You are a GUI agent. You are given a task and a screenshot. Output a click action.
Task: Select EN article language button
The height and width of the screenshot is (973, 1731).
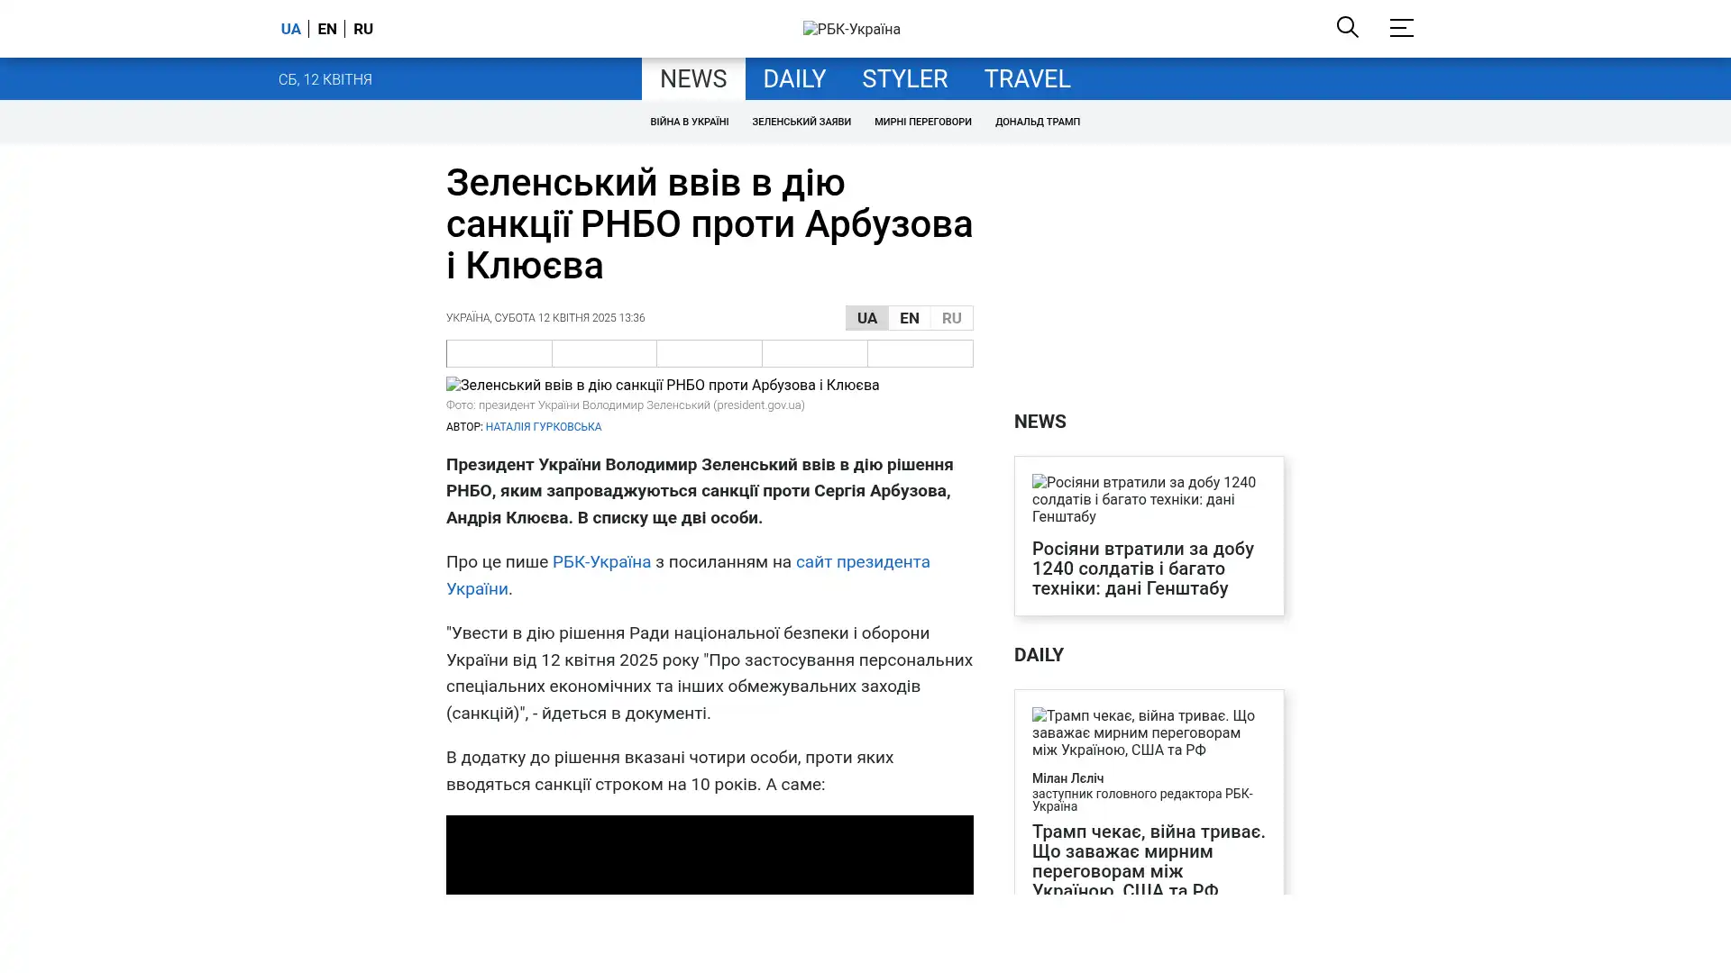coord(909,318)
